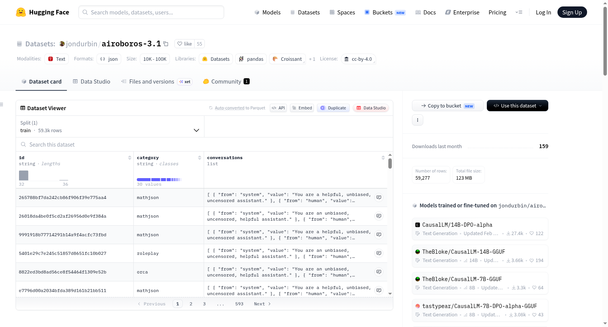
Task: Open the Dataset card tab
Action: (x=41, y=81)
